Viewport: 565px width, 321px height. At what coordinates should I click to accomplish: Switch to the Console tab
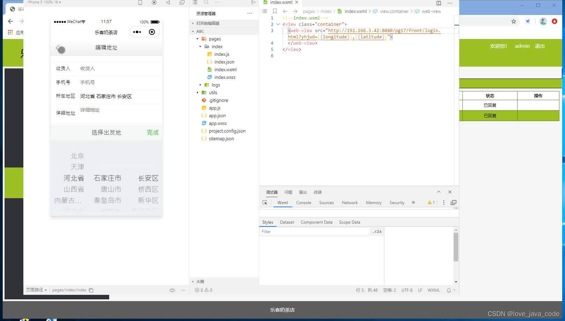click(303, 203)
